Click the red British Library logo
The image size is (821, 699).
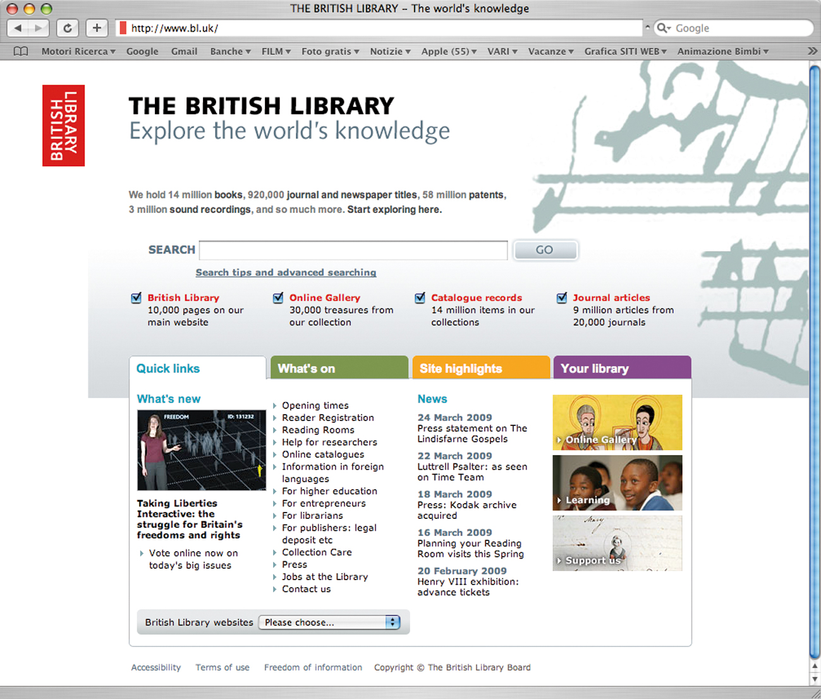63,126
